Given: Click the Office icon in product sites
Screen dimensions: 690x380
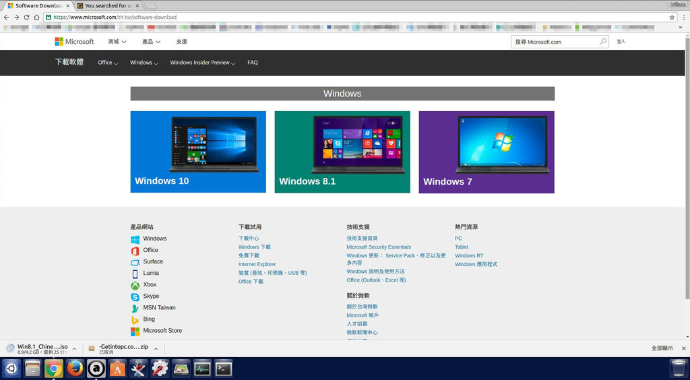Looking at the screenshot, I should pos(135,251).
